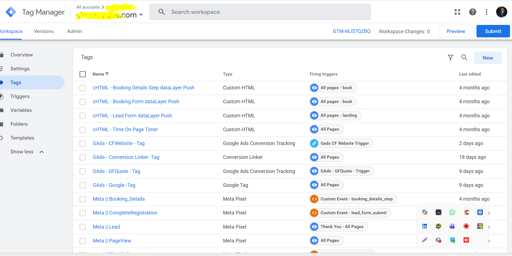Click the filter funnel icon in Tags

(x=451, y=58)
